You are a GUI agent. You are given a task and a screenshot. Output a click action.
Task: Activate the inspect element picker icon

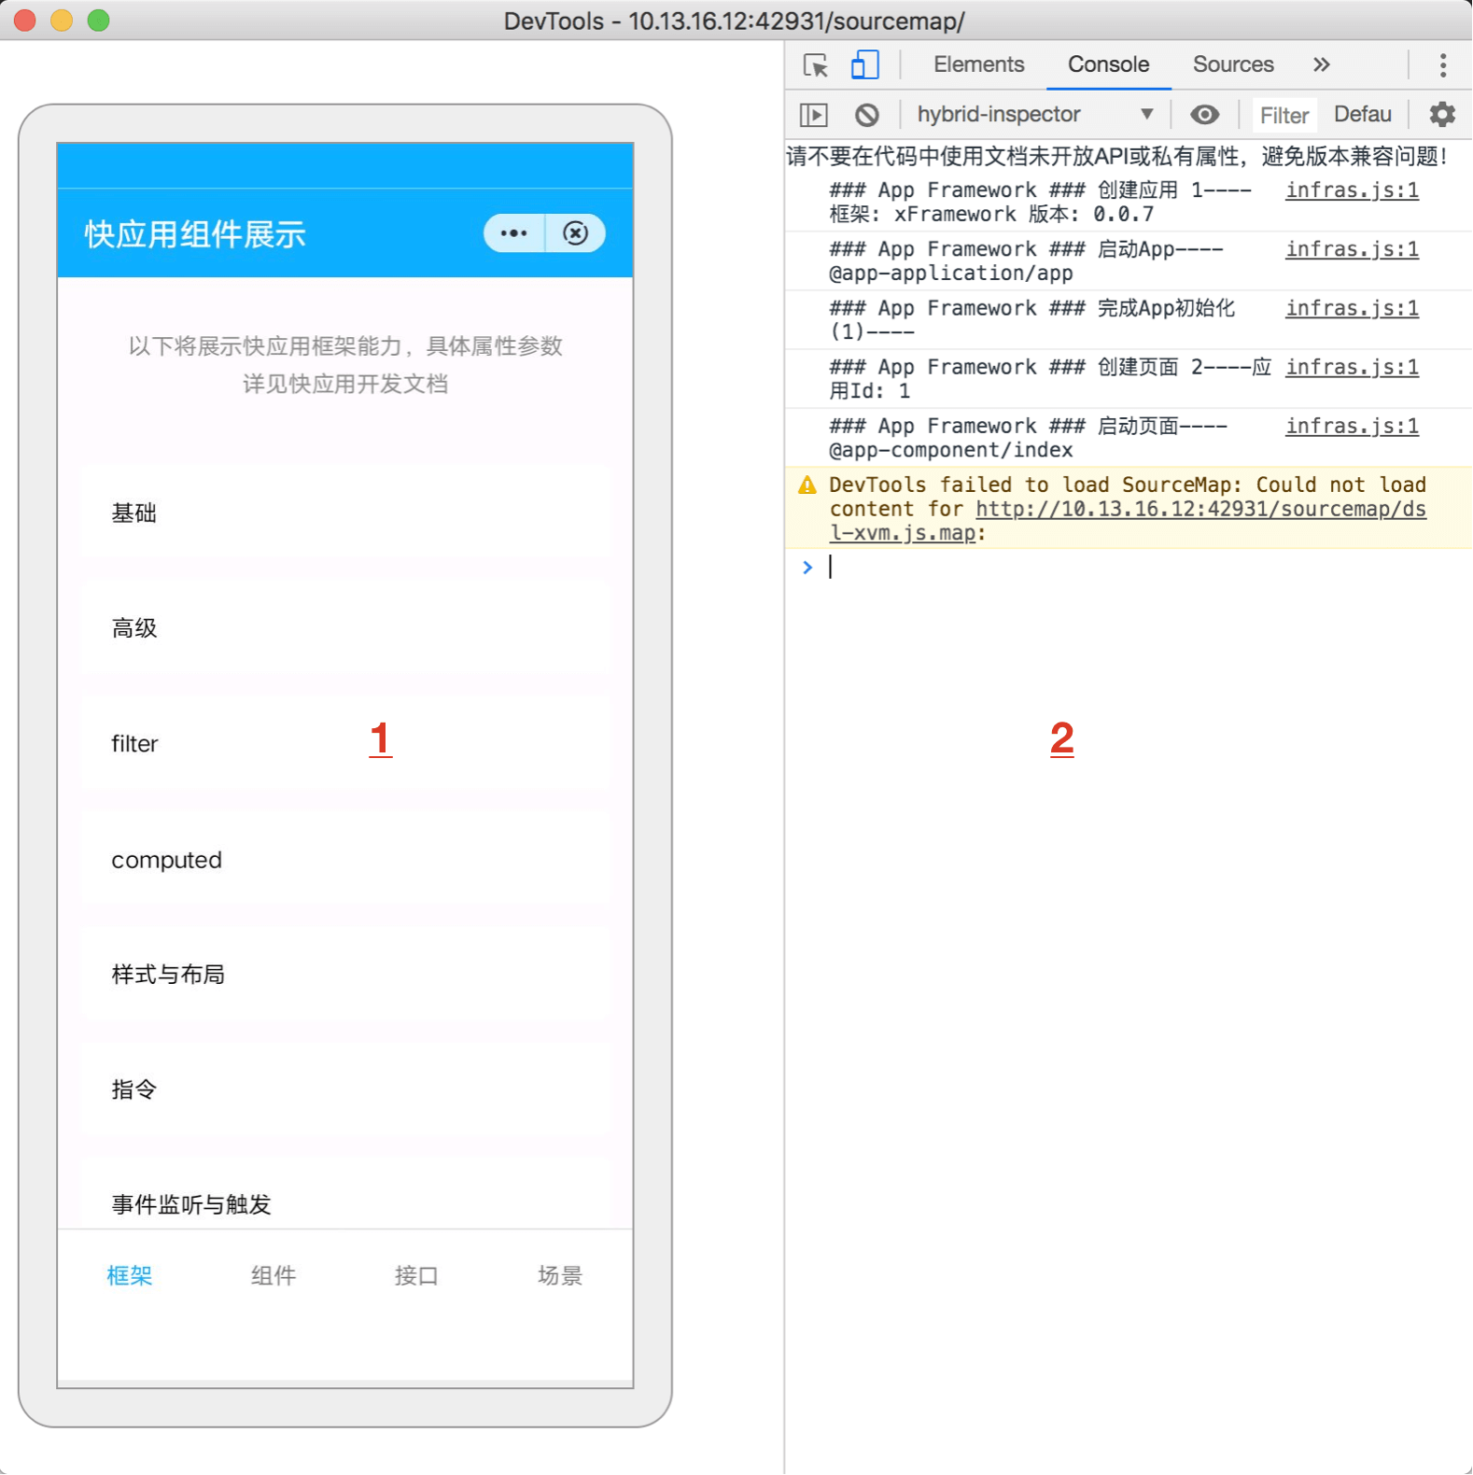click(x=816, y=65)
